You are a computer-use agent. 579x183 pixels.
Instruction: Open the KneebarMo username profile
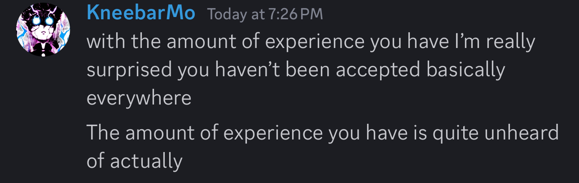point(141,13)
